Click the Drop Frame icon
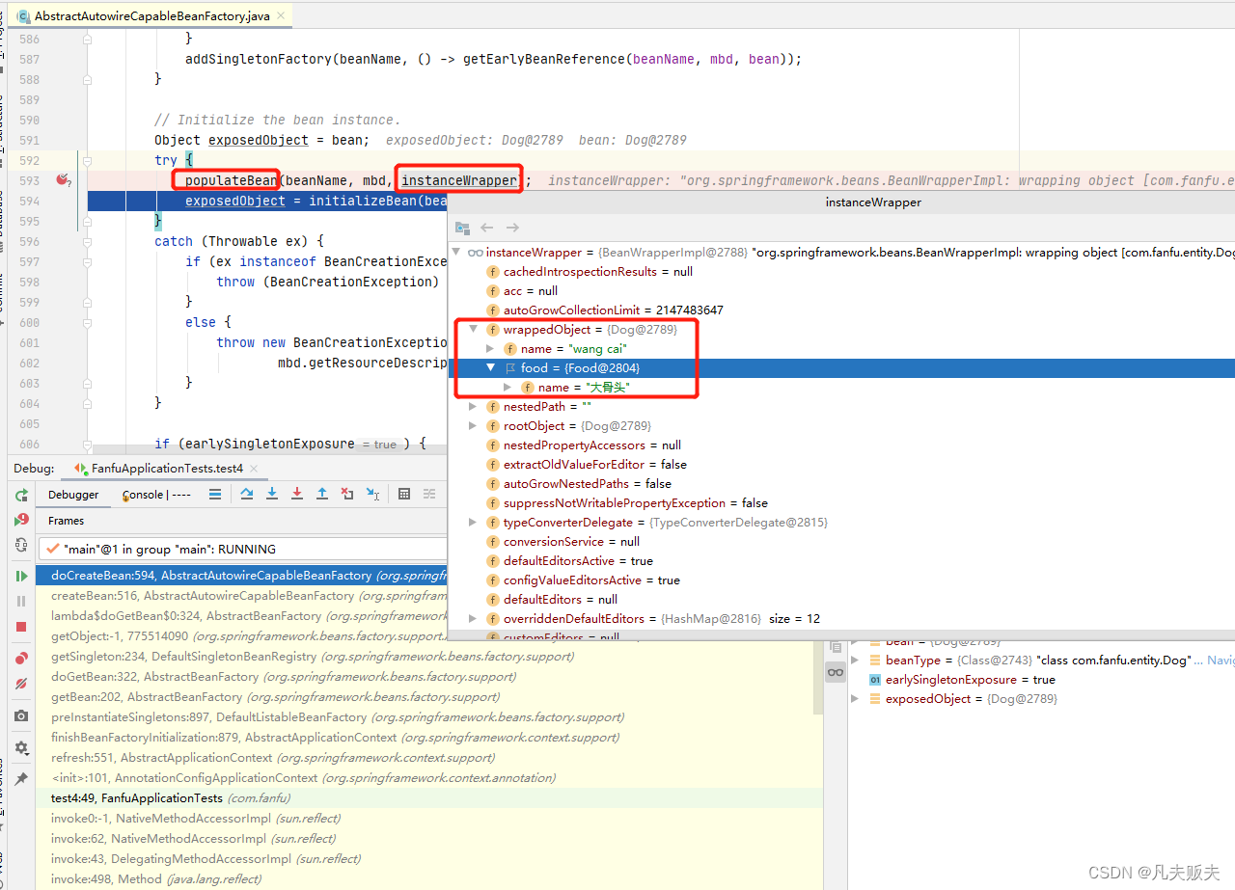The width and height of the screenshot is (1235, 890). pos(347,494)
